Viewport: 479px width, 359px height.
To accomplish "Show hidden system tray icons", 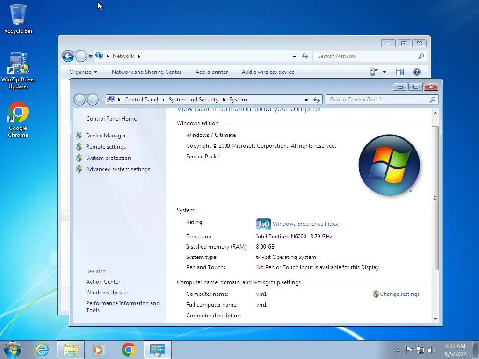I will click(398, 350).
